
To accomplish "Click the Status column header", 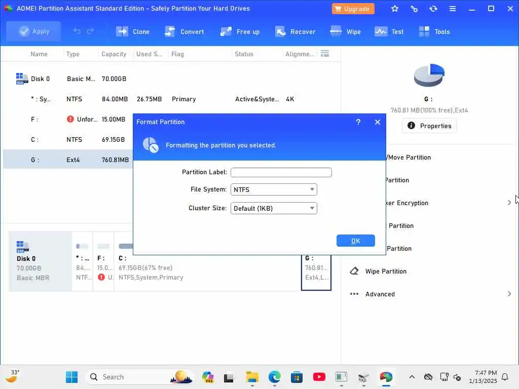I will pyautogui.click(x=244, y=54).
